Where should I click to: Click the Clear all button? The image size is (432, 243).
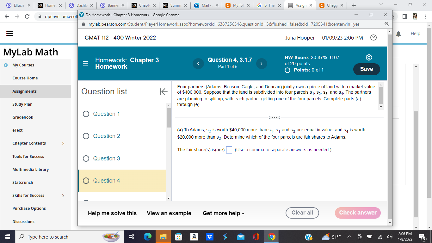[302, 213]
